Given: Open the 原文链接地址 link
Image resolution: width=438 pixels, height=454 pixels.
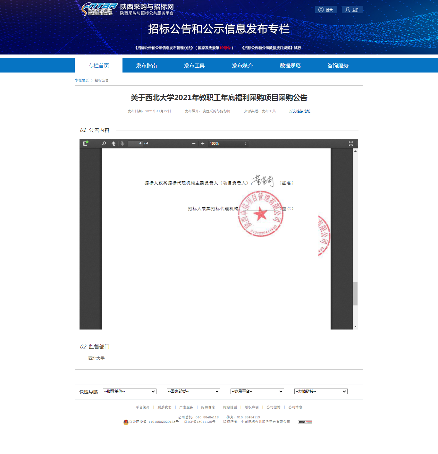Looking at the screenshot, I should click(299, 111).
